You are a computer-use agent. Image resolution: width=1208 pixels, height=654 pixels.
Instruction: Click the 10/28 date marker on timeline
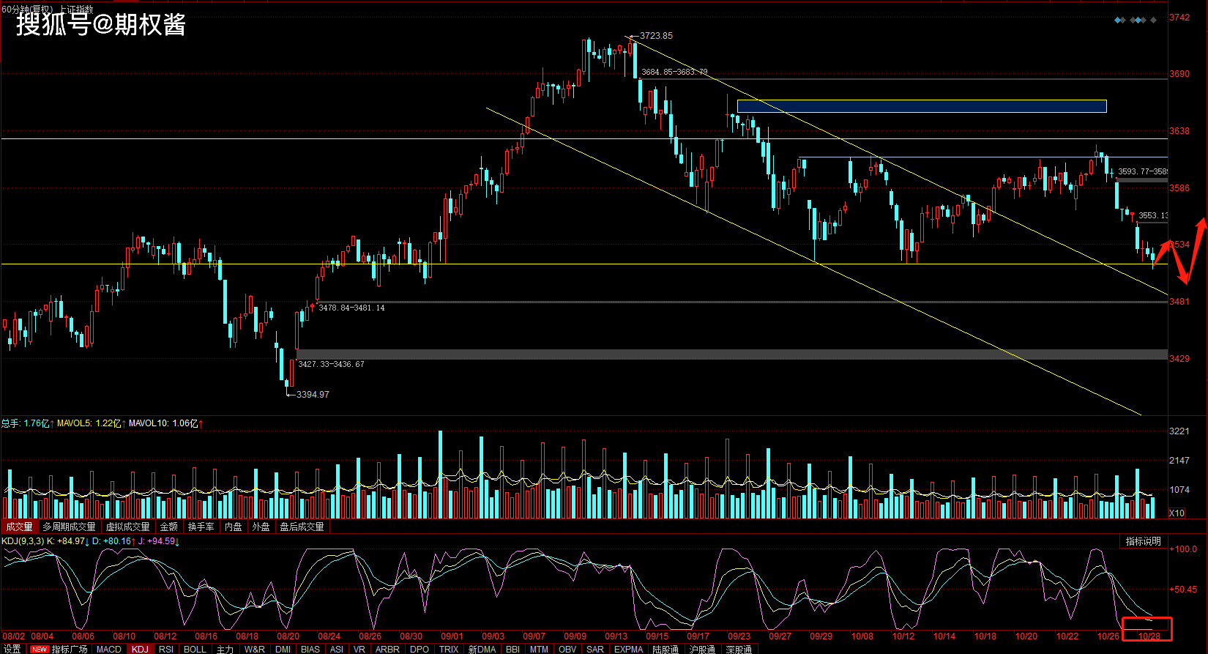(1149, 636)
